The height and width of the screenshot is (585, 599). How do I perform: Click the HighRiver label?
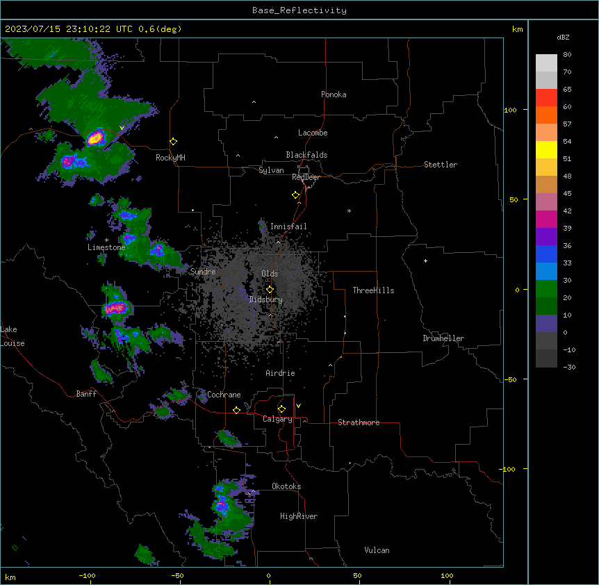click(299, 516)
